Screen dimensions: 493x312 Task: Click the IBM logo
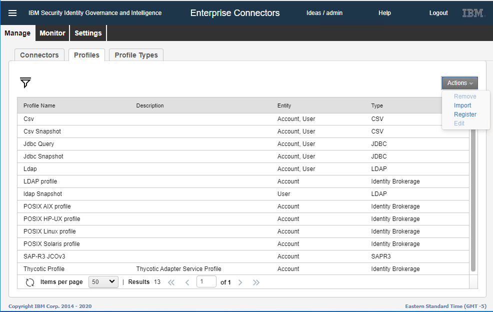(472, 13)
